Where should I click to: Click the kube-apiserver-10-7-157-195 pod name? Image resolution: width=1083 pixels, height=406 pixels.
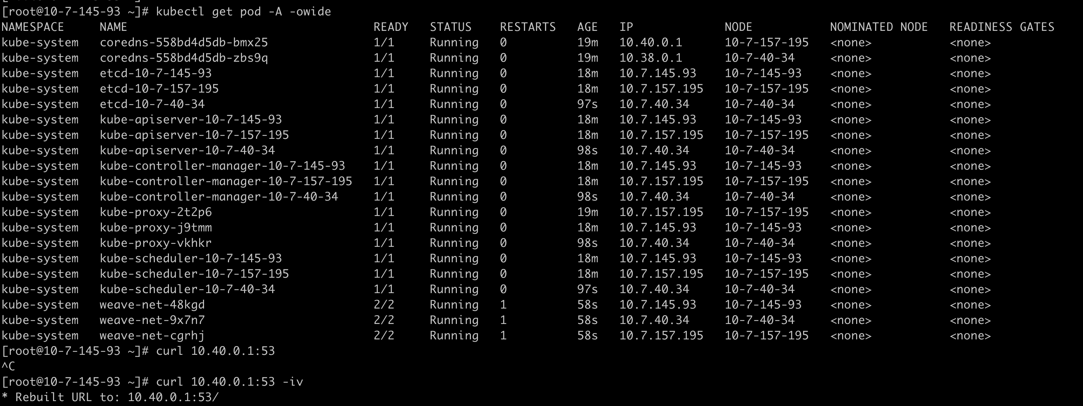[x=194, y=135]
